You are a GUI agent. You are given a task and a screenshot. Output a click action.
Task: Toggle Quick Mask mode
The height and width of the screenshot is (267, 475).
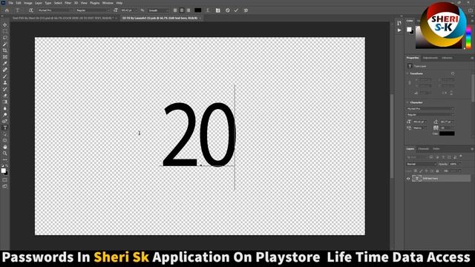click(5, 180)
